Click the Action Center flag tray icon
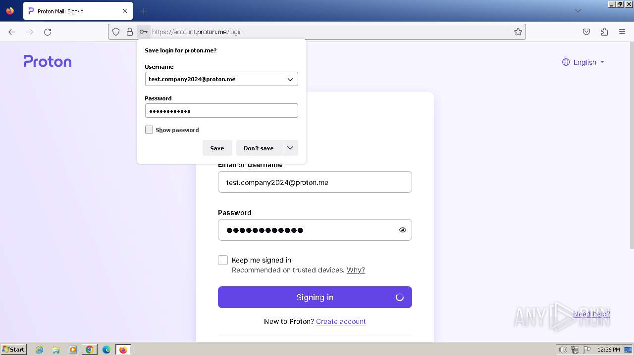 587,350
